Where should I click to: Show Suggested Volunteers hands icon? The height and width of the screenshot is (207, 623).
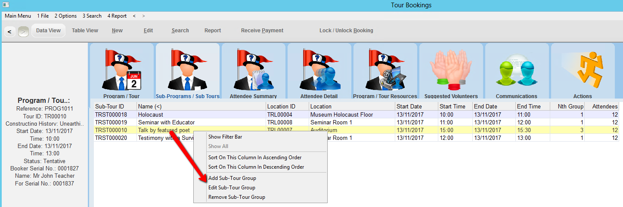pyautogui.click(x=451, y=71)
